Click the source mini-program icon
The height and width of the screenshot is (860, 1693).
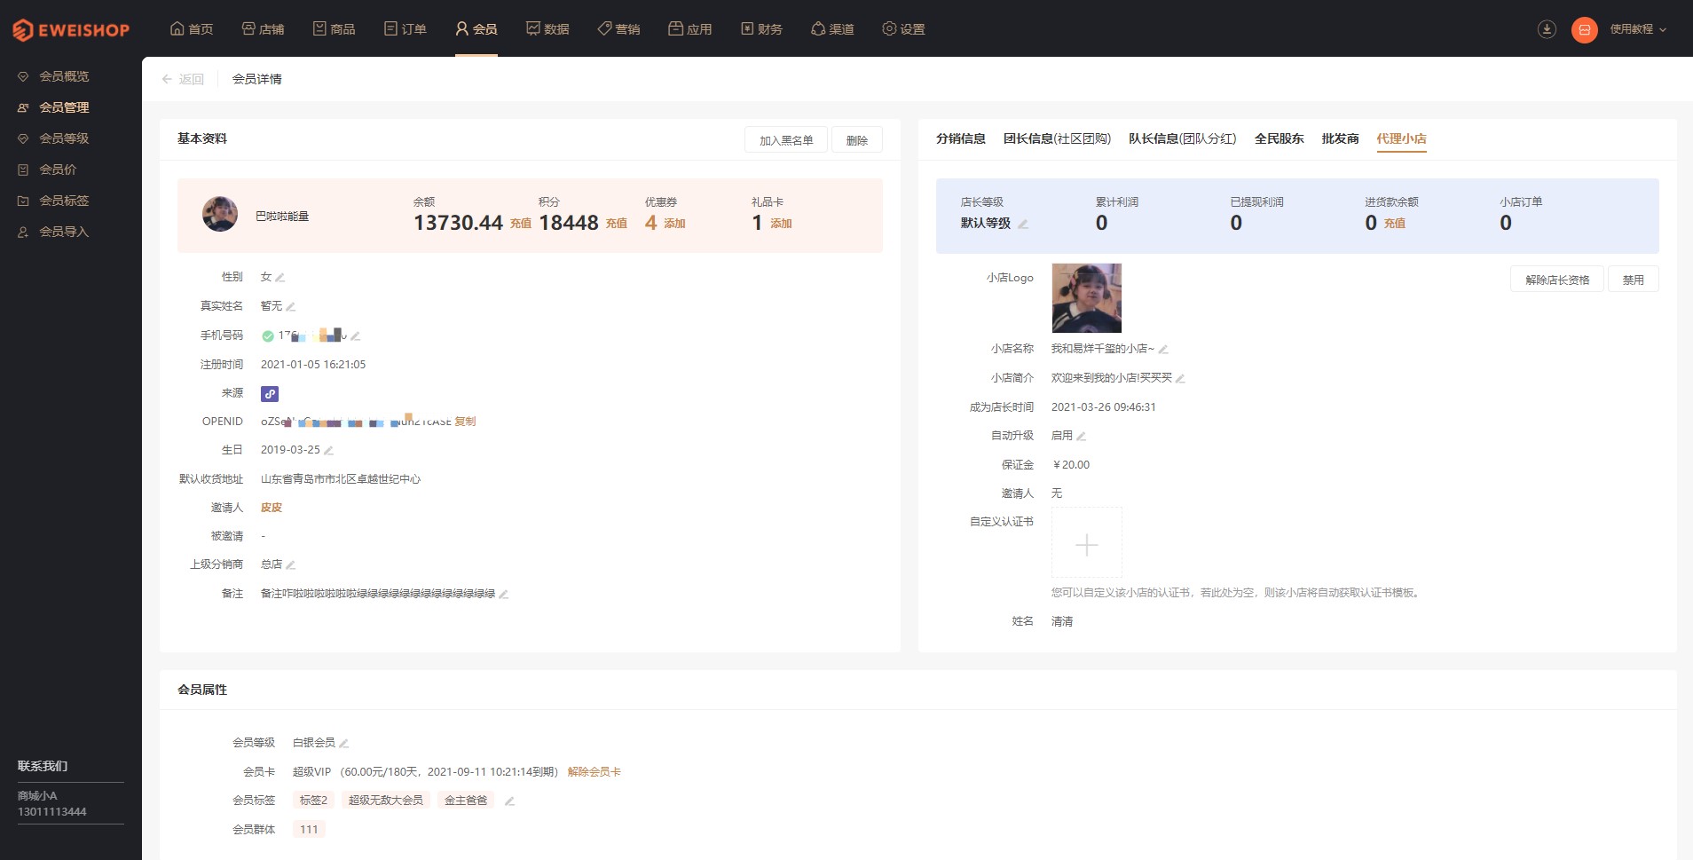point(270,393)
